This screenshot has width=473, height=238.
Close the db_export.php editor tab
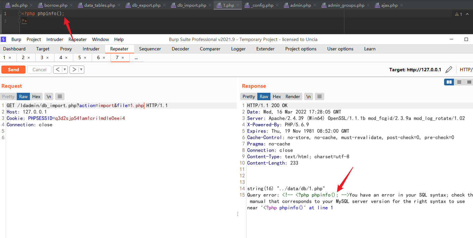[164, 5]
